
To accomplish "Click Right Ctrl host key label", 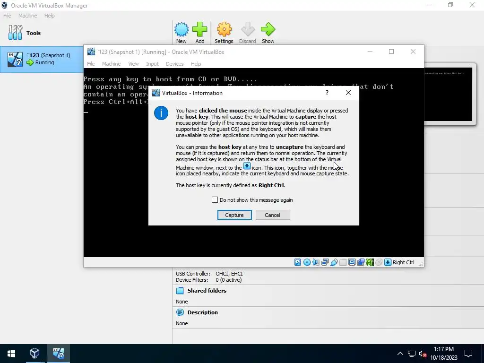I will pos(404,262).
